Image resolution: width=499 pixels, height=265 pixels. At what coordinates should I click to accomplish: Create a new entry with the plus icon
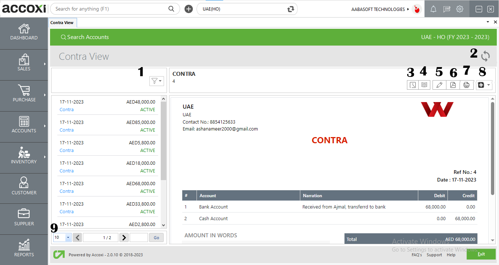[x=481, y=85]
